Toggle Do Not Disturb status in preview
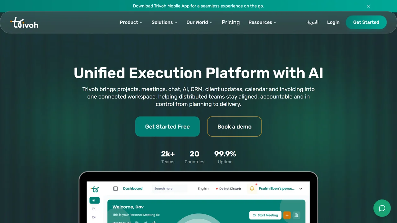This screenshot has width=397, height=223. tap(228, 189)
